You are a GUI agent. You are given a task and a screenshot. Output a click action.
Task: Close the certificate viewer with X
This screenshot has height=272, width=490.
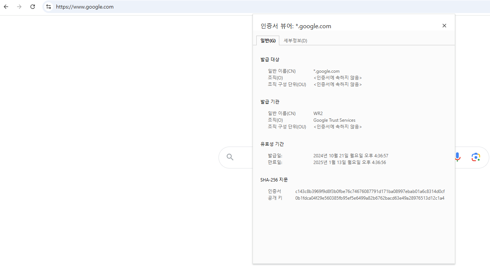(444, 26)
